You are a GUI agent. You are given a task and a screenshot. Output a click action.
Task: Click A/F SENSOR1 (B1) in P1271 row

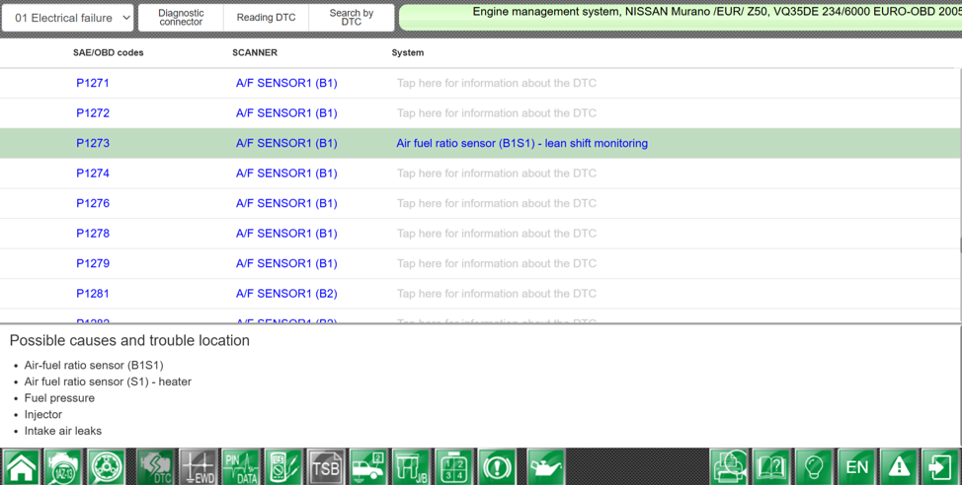(286, 83)
